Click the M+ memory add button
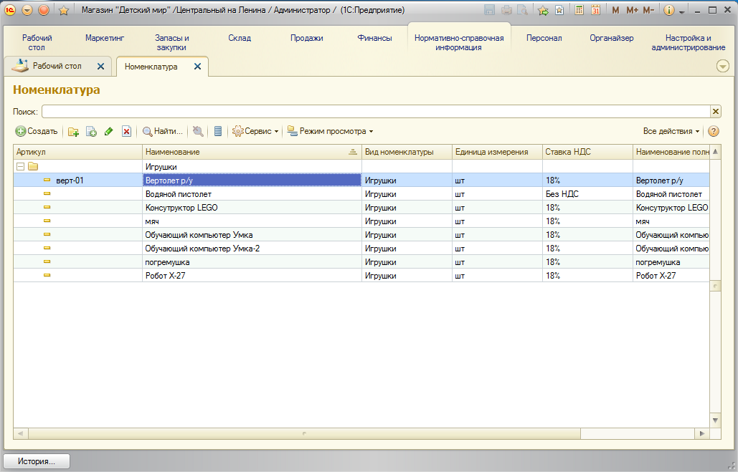The height and width of the screenshot is (472, 738). pos(632,10)
